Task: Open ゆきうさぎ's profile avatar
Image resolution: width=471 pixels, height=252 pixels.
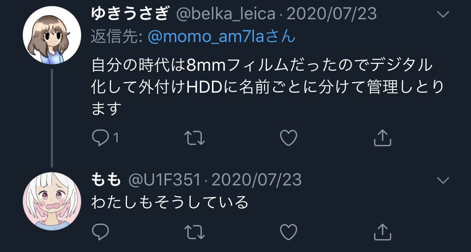Action: tap(52, 35)
